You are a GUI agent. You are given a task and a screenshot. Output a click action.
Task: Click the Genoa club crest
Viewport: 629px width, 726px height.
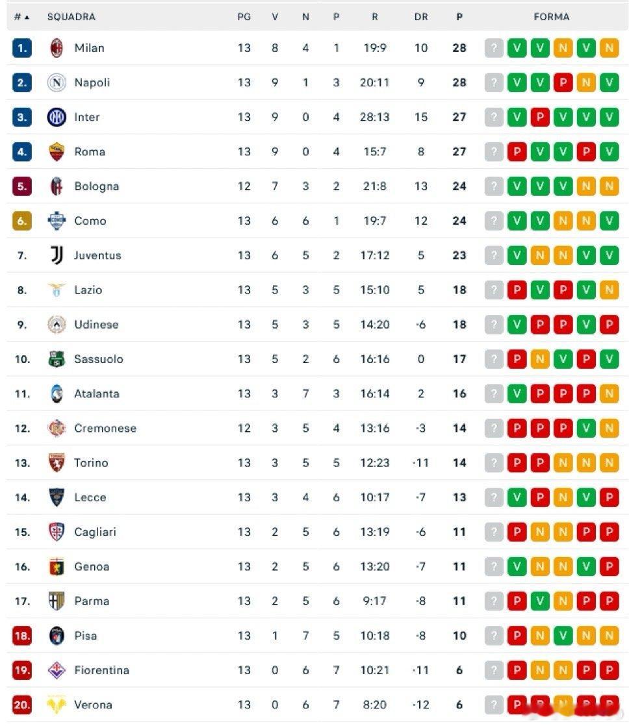(57, 567)
